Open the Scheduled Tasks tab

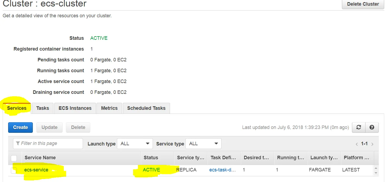(146, 108)
